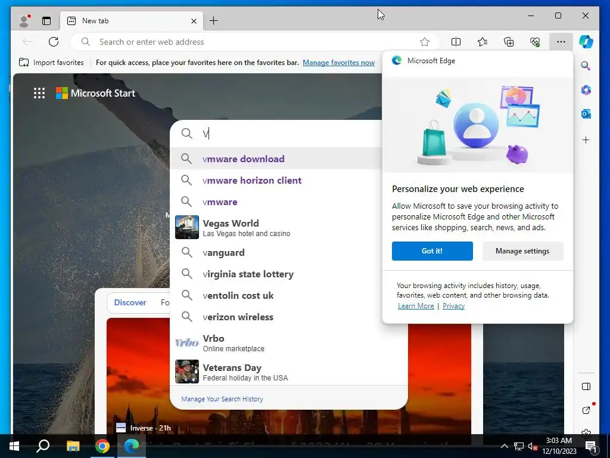The height and width of the screenshot is (458, 610).
Task: Click the open link in external icon in sidebar
Action: [x=586, y=410]
